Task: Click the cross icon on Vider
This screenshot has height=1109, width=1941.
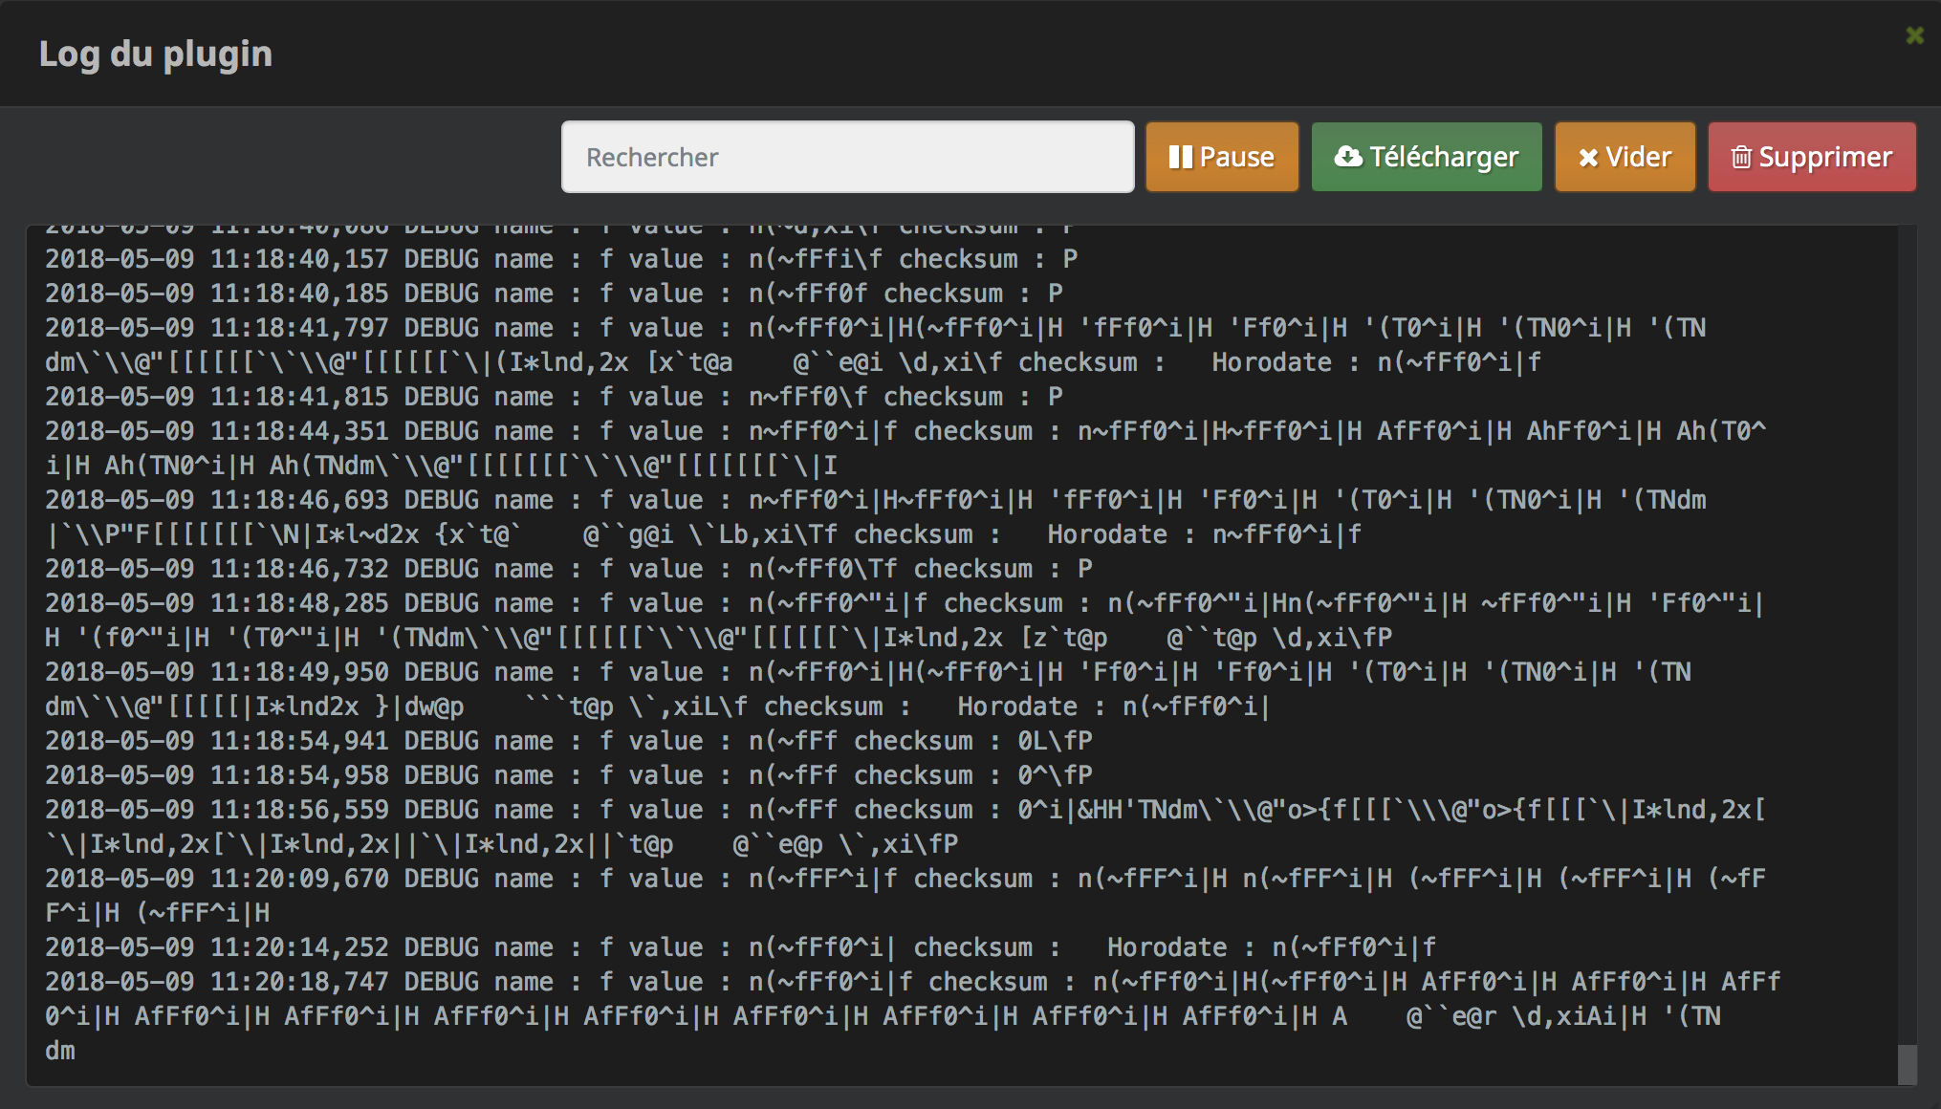Action: point(1588,158)
